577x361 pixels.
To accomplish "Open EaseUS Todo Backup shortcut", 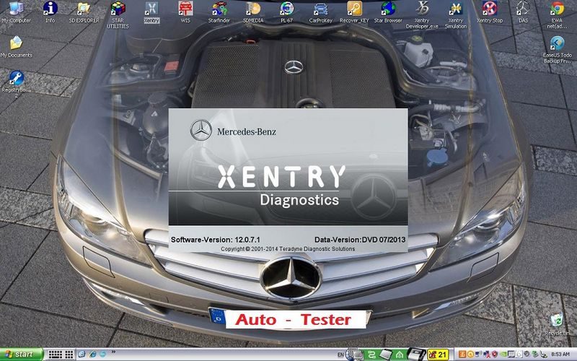I will 557,49.
